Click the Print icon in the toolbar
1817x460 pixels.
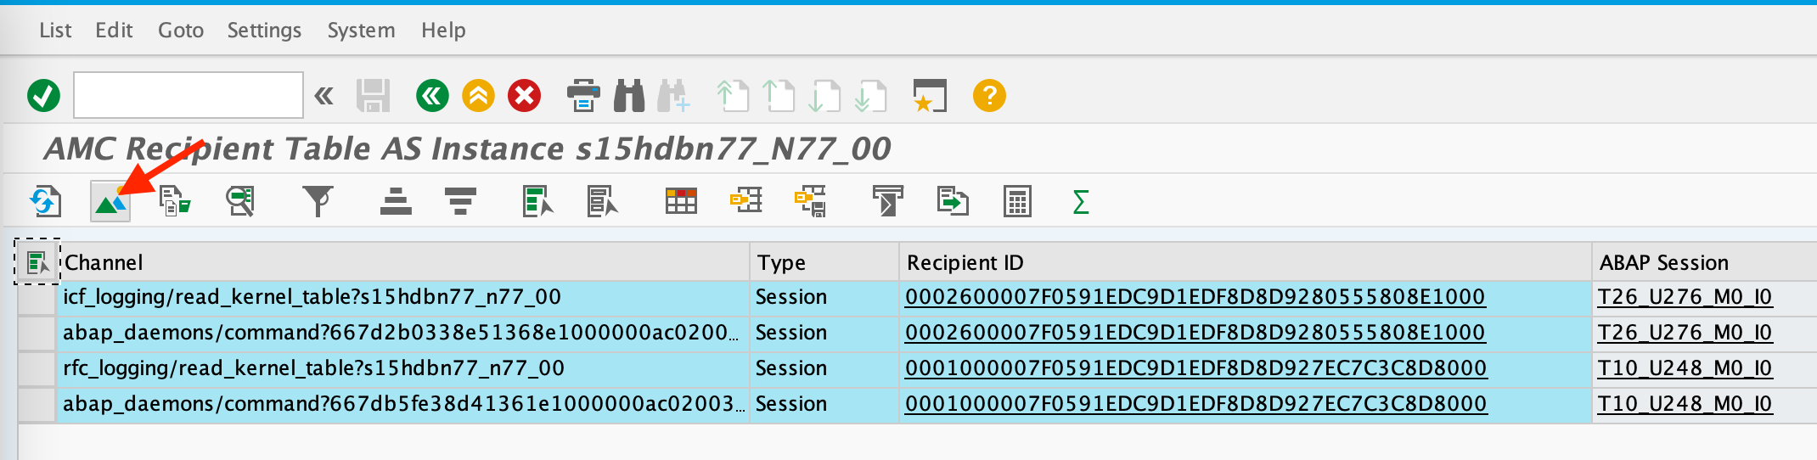point(583,96)
